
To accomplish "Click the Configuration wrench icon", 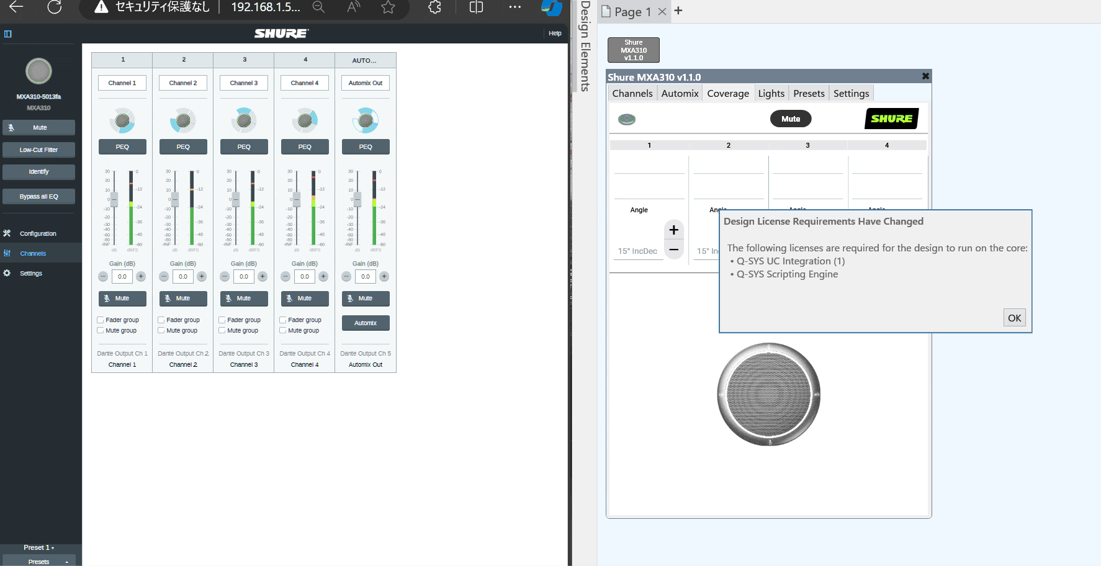I will (7, 233).
